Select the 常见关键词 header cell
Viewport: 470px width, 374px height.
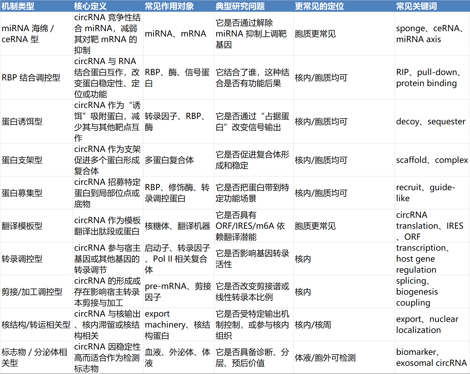(x=417, y=6)
